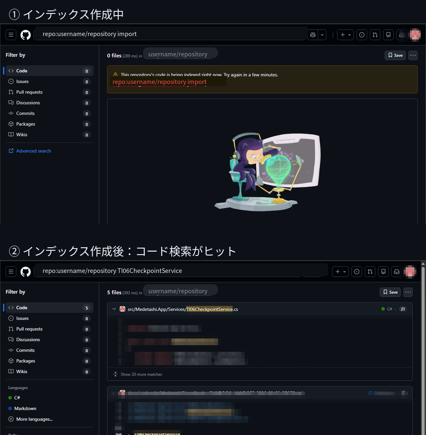Filter results by C# language
The height and width of the screenshot is (435, 426).
(x=14, y=398)
